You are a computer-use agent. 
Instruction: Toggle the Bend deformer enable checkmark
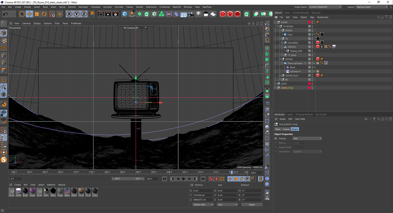[314, 67]
